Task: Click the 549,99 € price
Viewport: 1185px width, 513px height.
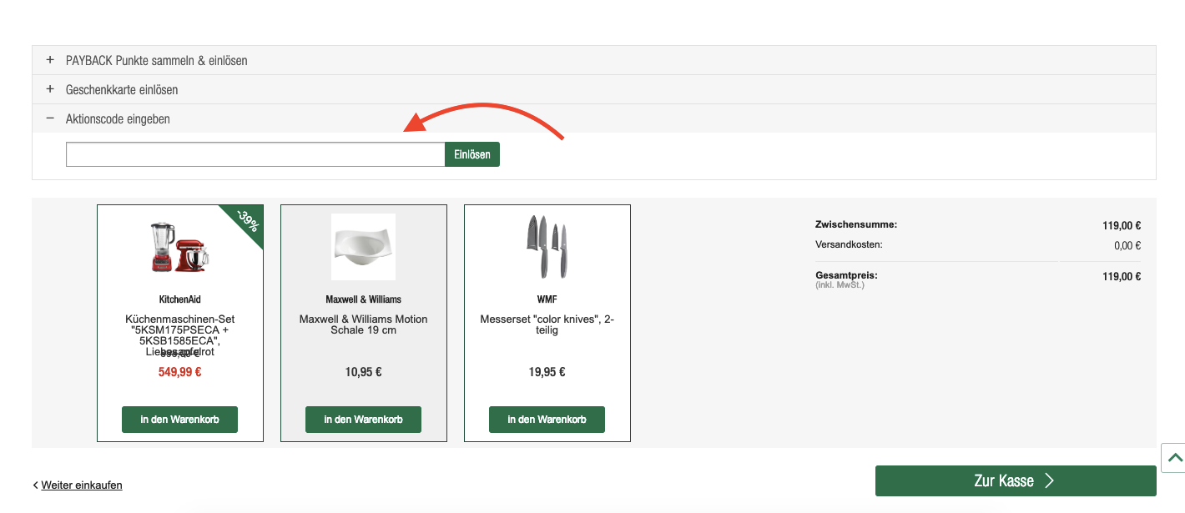Action: (x=179, y=372)
